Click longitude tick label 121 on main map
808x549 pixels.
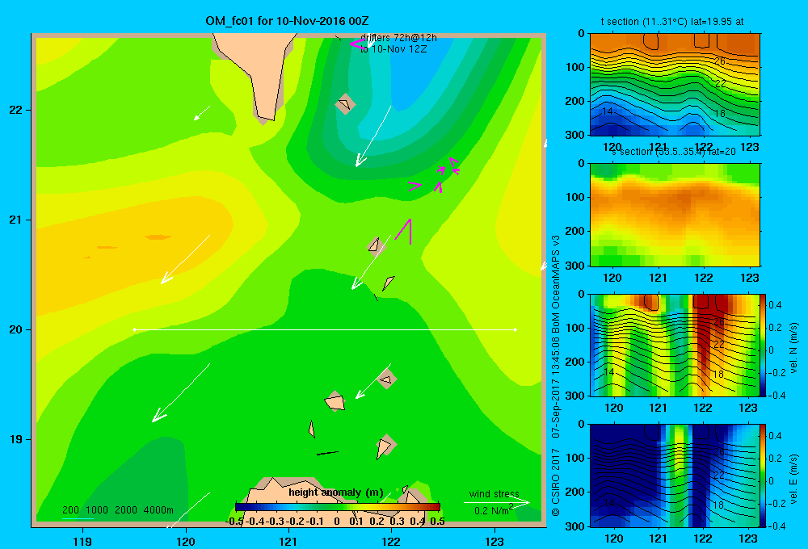coord(288,541)
